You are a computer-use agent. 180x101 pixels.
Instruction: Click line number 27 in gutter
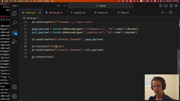coord(25,46)
